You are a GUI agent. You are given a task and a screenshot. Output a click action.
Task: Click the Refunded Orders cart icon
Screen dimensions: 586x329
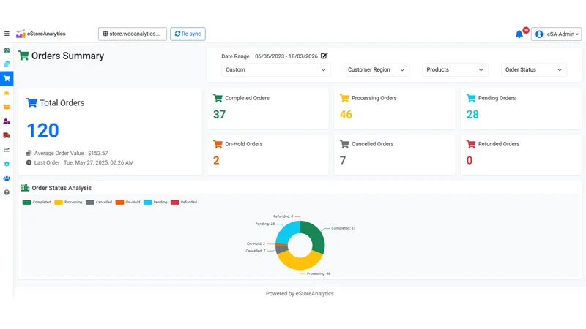pos(471,144)
